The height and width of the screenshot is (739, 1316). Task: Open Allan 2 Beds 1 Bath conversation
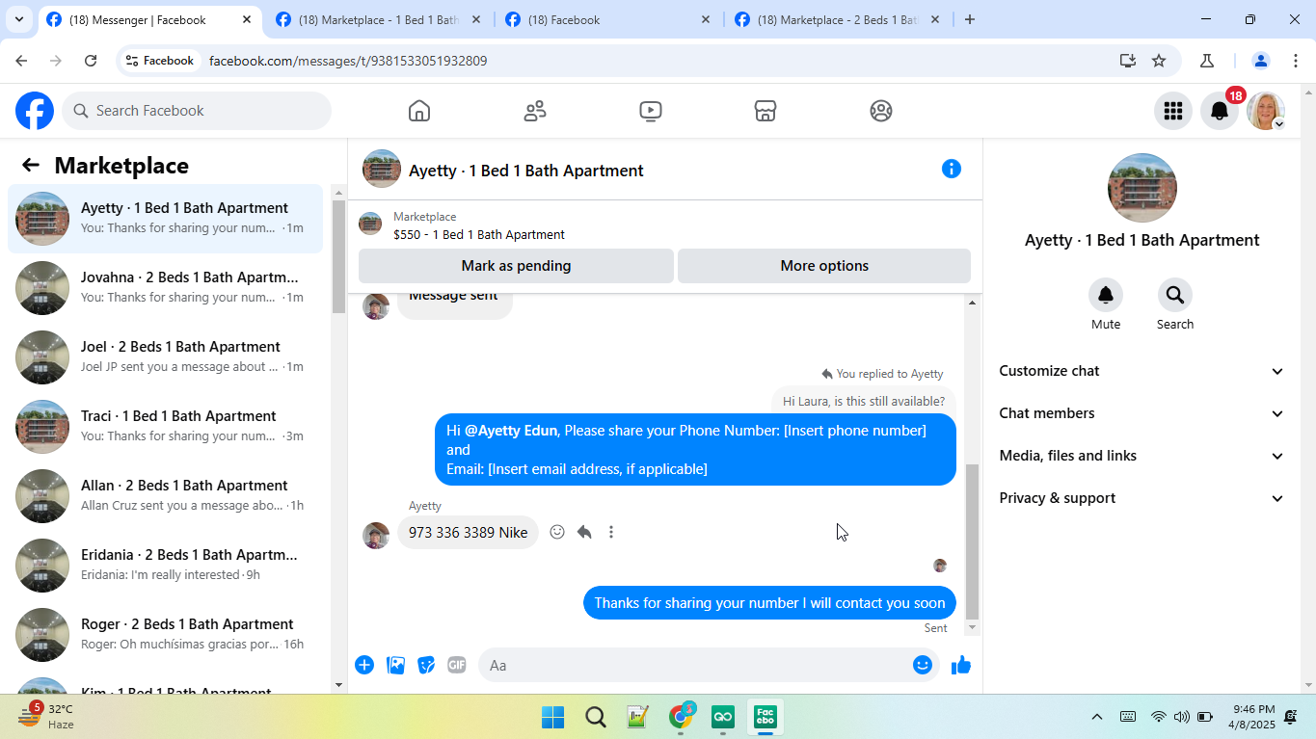point(166,495)
